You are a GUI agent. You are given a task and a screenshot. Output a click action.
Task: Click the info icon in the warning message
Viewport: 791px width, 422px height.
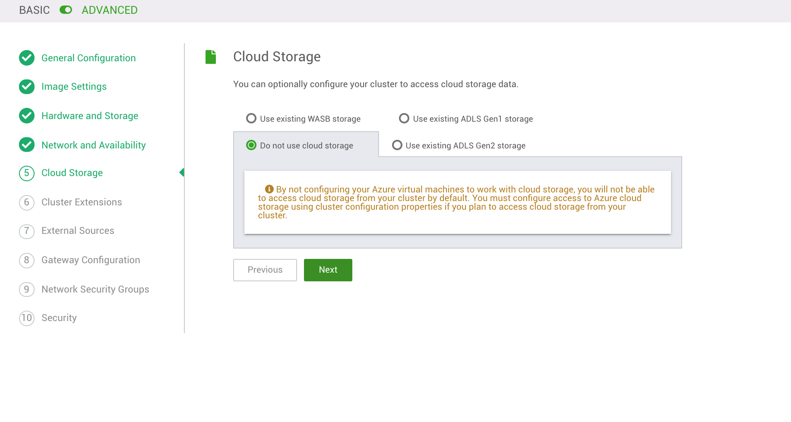(269, 189)
